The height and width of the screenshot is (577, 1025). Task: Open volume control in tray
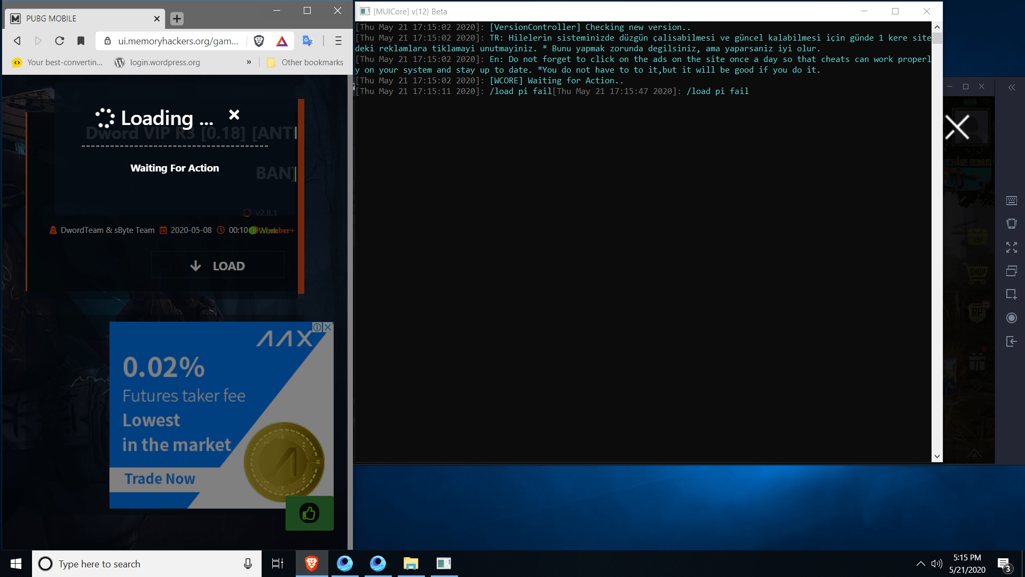[937, 564]
